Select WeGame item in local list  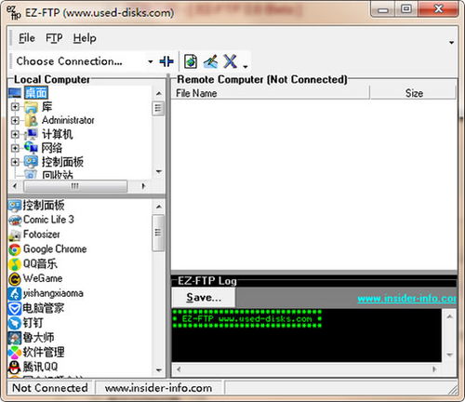click(35, 278)
